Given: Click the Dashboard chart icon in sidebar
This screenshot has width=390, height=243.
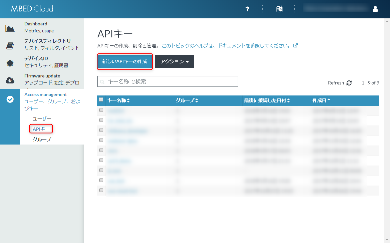Looking at the screenshot, I should tap(10, 28).
